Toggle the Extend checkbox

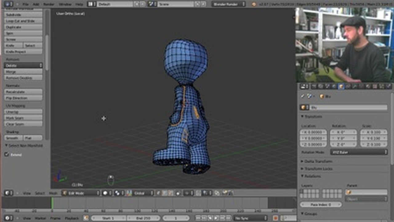pyautogui.click(x=6, y=154)
